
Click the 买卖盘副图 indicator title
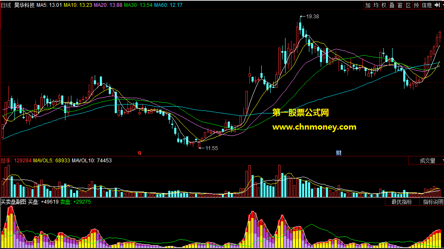13,202
